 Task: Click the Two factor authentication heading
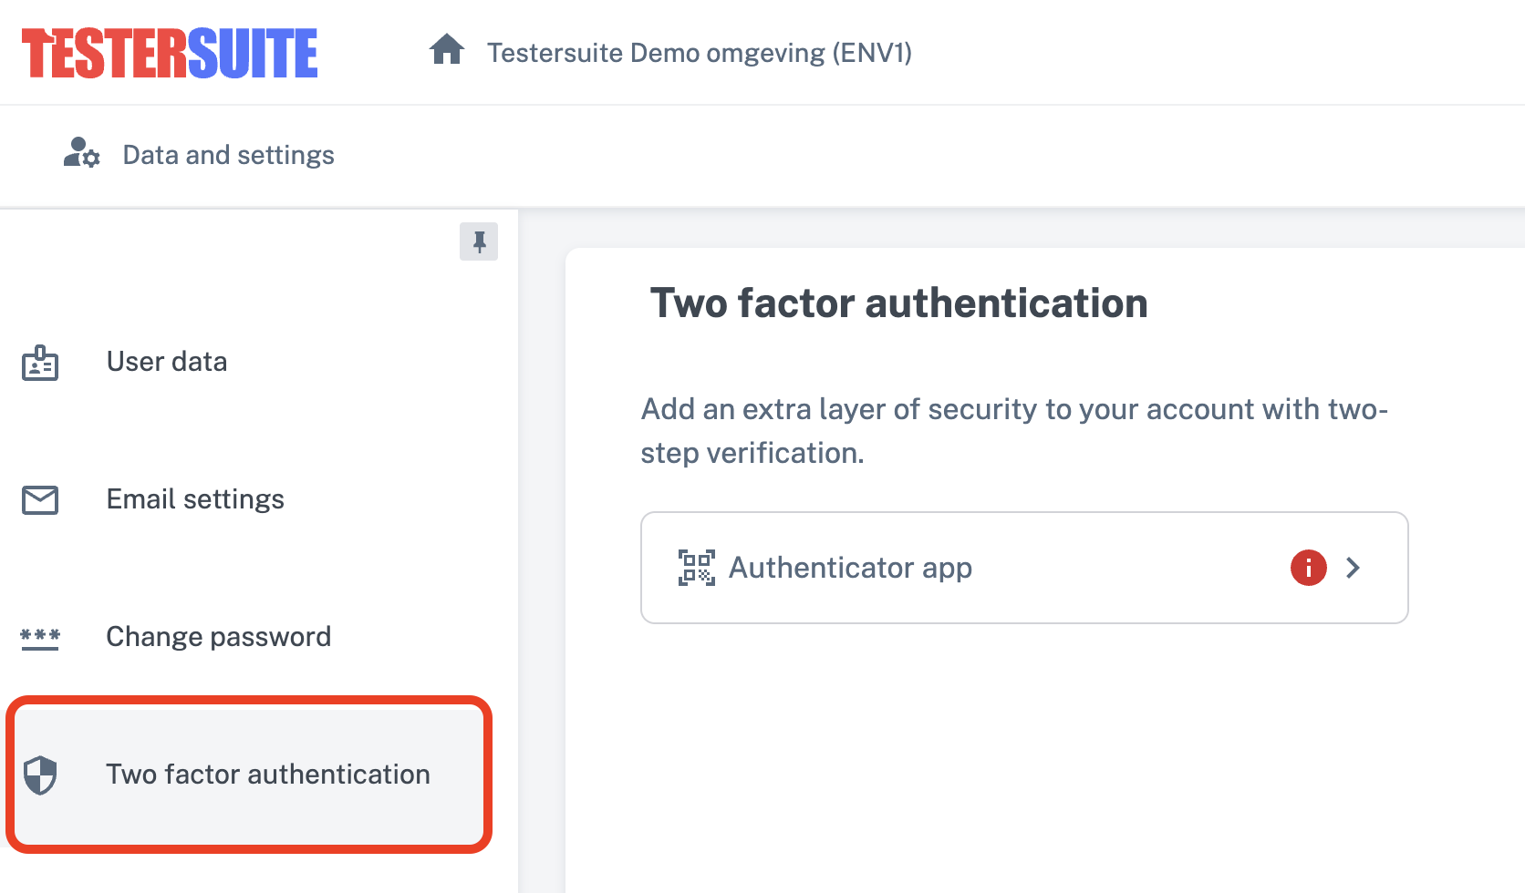tap(898, 303)
